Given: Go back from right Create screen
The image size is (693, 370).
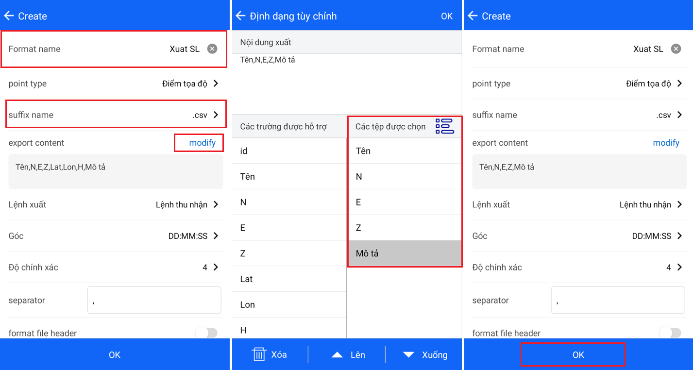Looking at the screenshot, I should tap(473, 16).
